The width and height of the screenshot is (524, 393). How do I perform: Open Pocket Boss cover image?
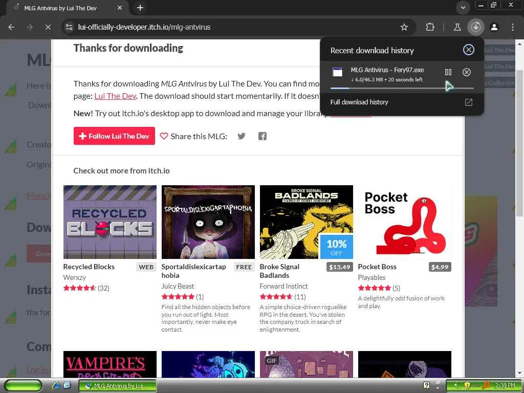[405, 222]
